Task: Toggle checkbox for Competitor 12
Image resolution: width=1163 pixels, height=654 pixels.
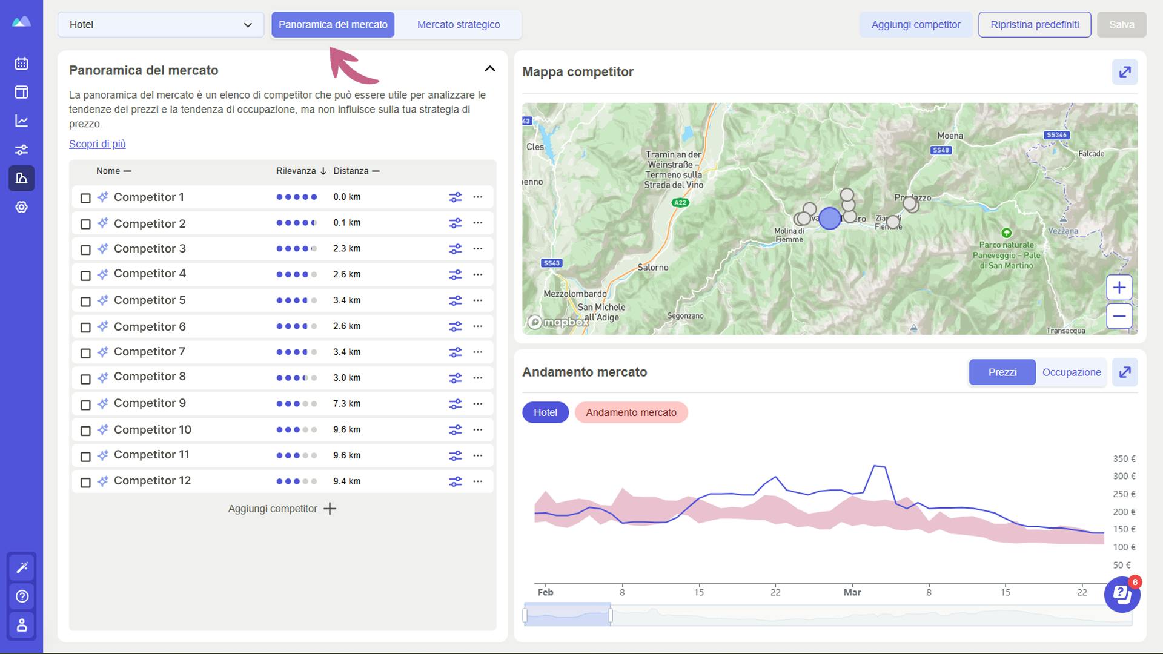Action: [x=85, y=481]
